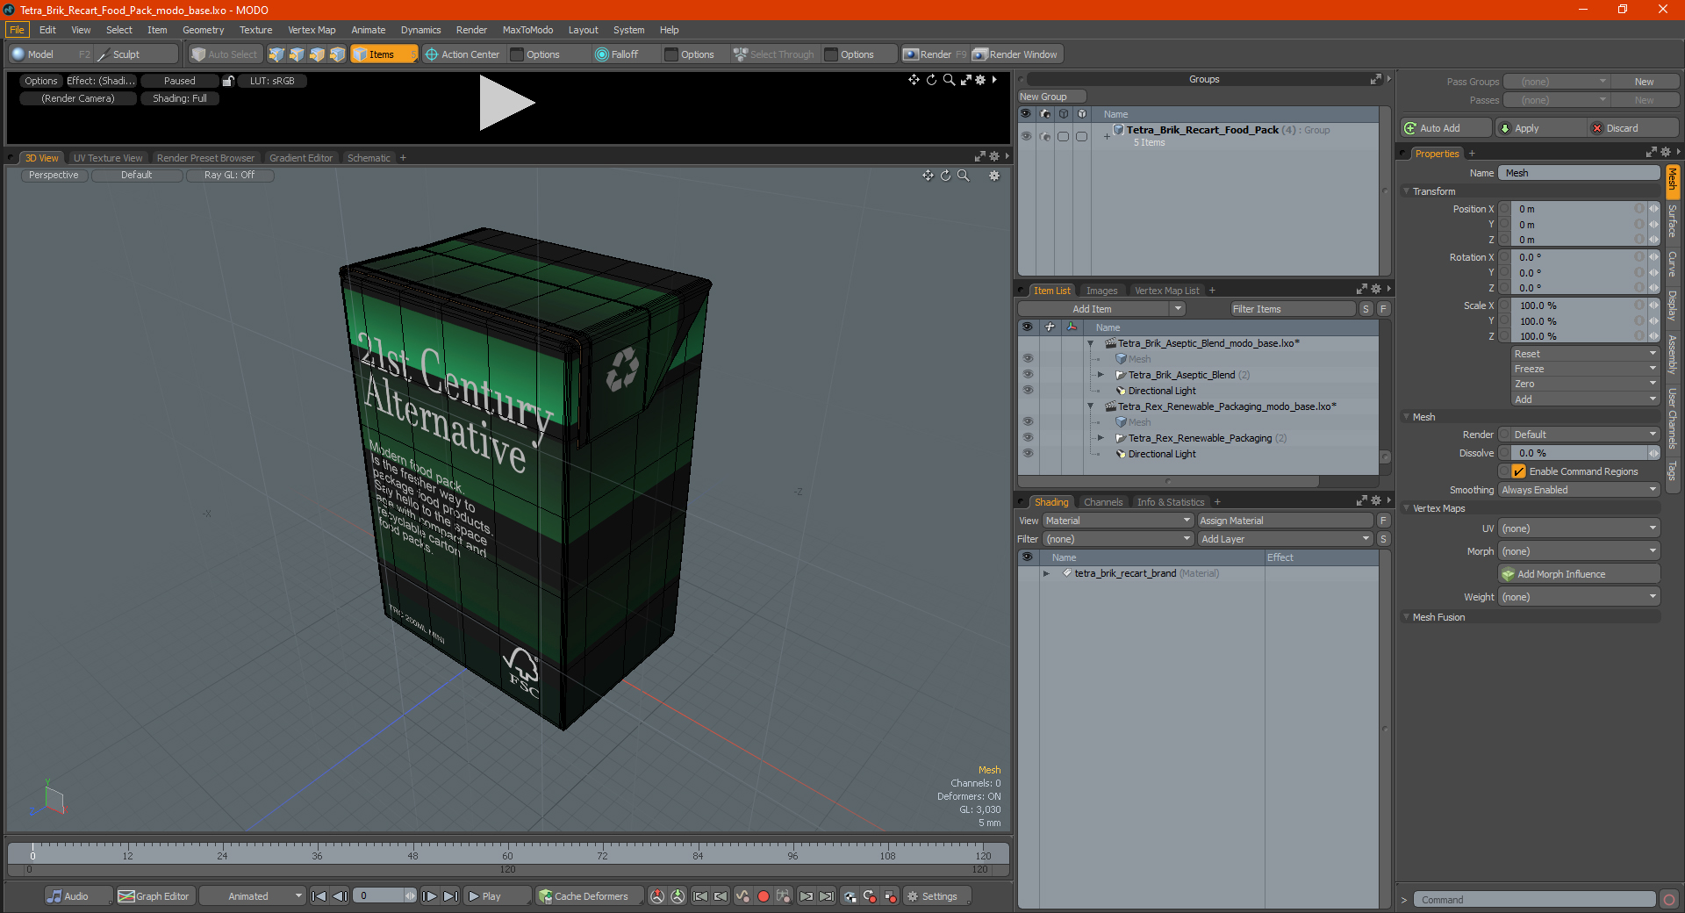Viewport: 1685px width, 913px height.
Task: Open the Animated key mode dropdown
Action: click(253, 896)
